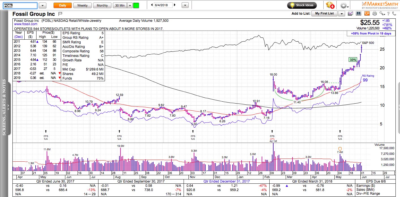Viewport: 400px width, 197px height.
Task: Open the symbol dropdown next to FOSL box
Action: 43,5
